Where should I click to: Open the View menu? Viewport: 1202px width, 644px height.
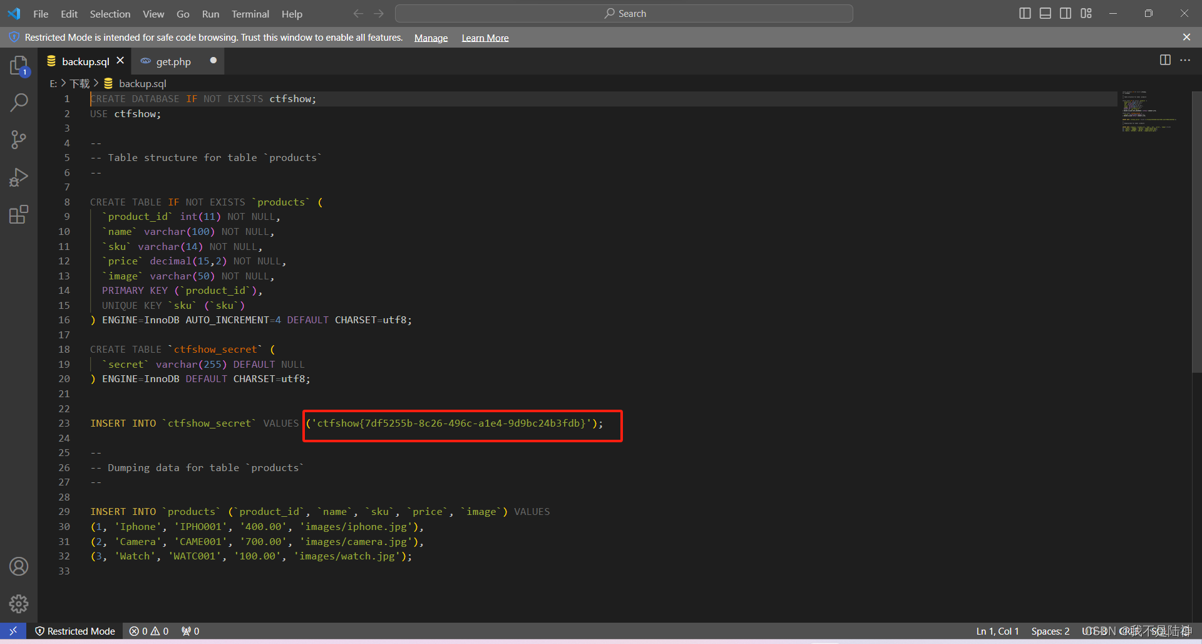[x=153, y=14]
